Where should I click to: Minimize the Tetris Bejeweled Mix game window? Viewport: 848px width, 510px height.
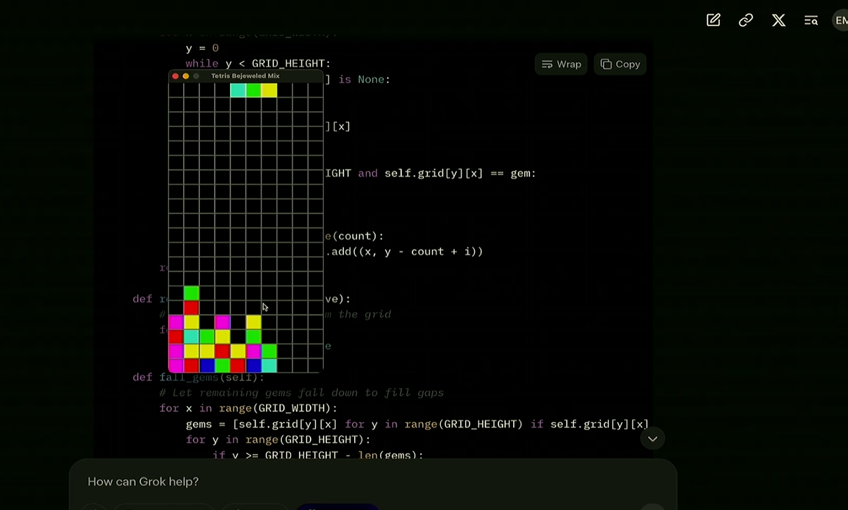pos(185,76)
